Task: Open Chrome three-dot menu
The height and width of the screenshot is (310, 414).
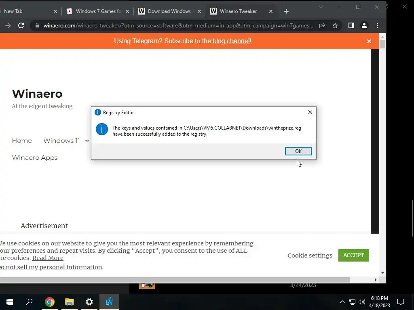Action: 377,25
